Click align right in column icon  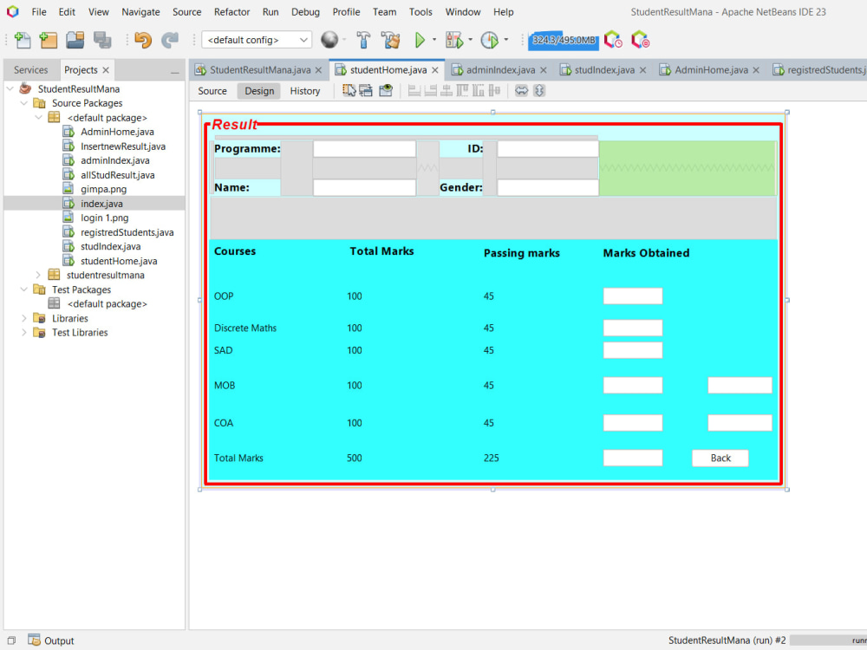[x=430, y=91]
